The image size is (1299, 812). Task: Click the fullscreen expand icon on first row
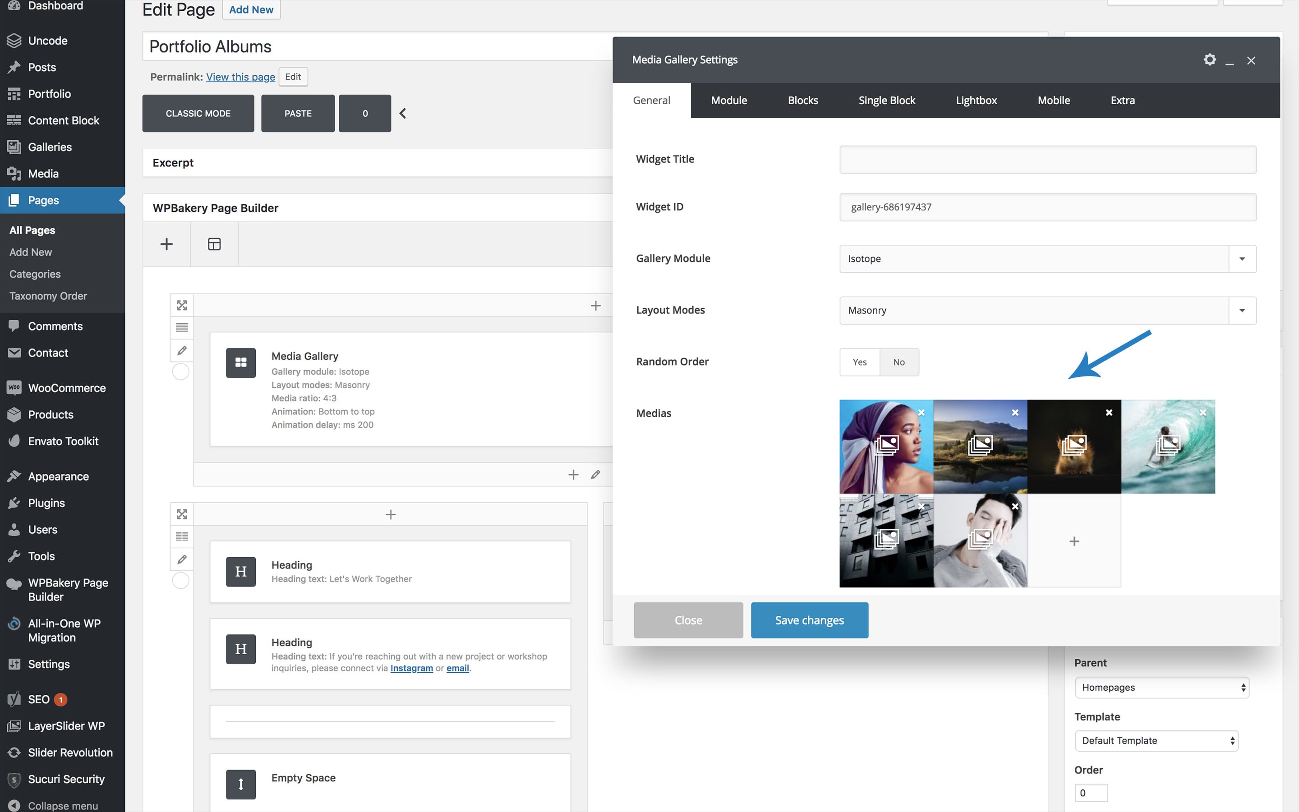(182, 305)
